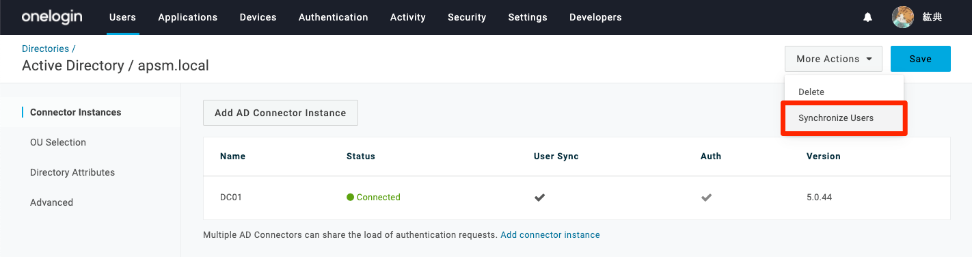Click the version value 5.0.44
This screenshot has height=257, width=972.
(819, 198)
